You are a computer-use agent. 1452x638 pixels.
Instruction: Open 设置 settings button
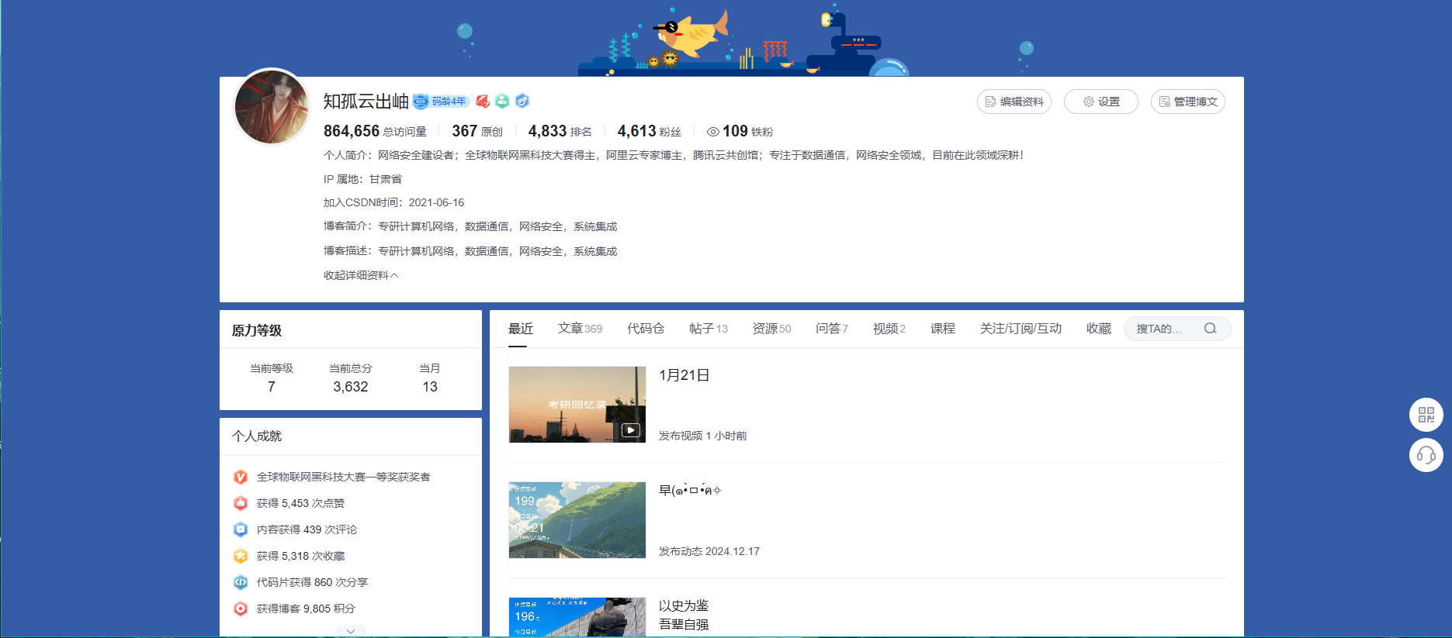pos(1101,102)
